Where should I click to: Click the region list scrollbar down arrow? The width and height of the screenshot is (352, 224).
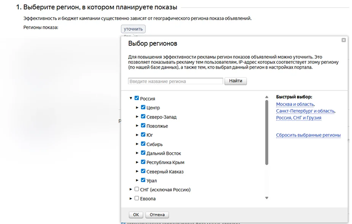pyautogui.click(x=266, y=198)
